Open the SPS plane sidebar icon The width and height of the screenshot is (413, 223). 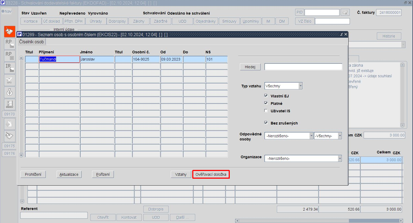tap(10, 80)
